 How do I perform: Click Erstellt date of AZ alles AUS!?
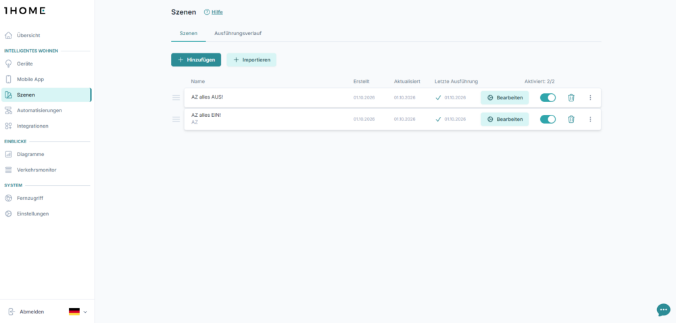tap(364, 98)
